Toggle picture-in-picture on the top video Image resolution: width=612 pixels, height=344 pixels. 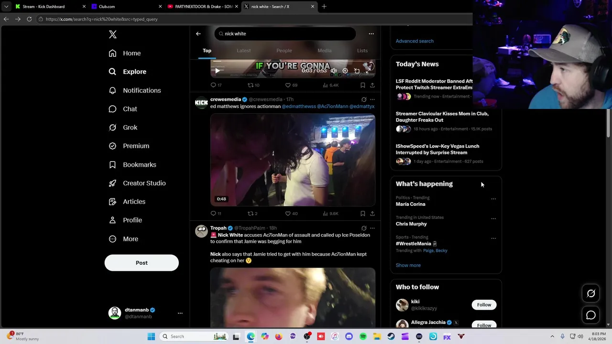pos(357,71)
